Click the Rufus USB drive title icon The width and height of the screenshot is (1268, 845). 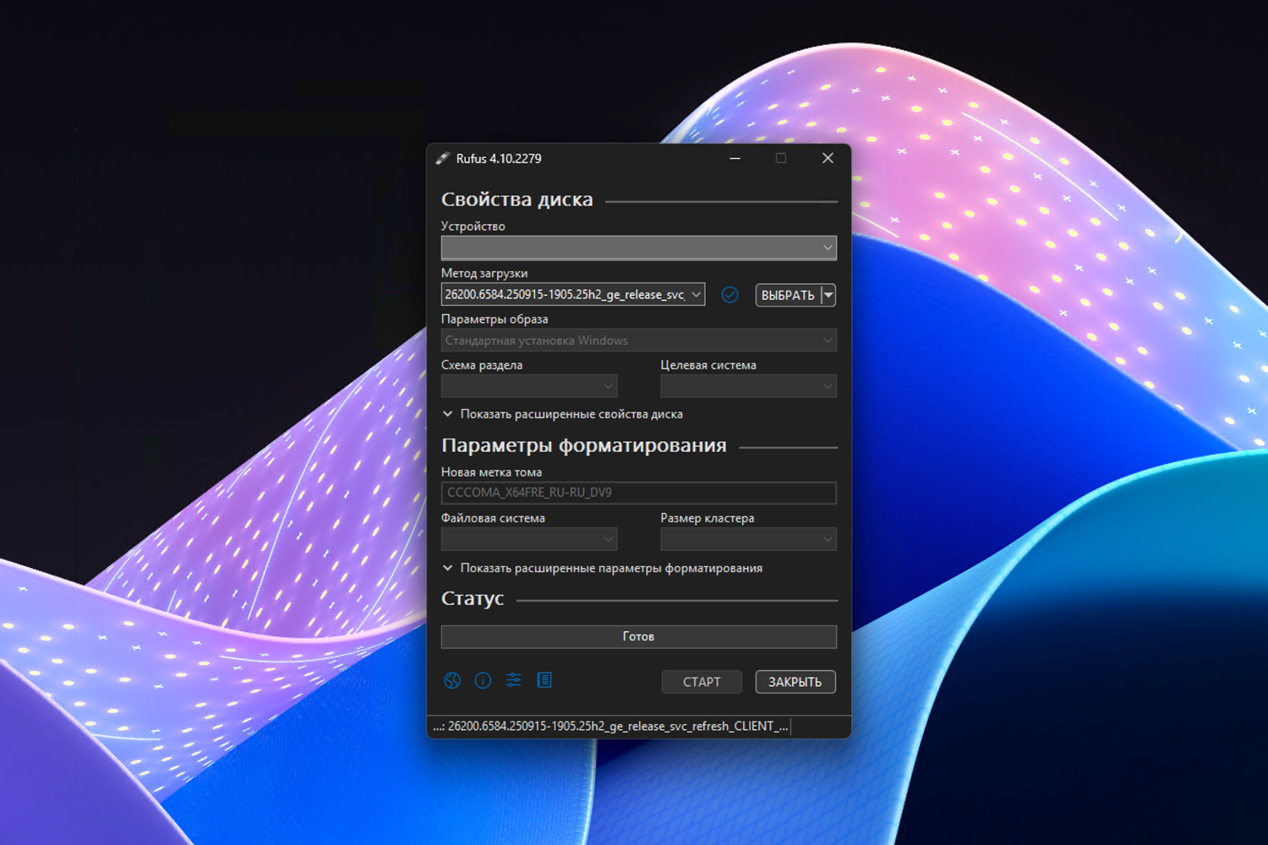[x=443, y=158]
